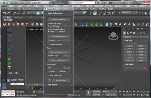This screenshot has width=151, height=98.
Task: Select the Lights category icon
Action: coord(131,33)
